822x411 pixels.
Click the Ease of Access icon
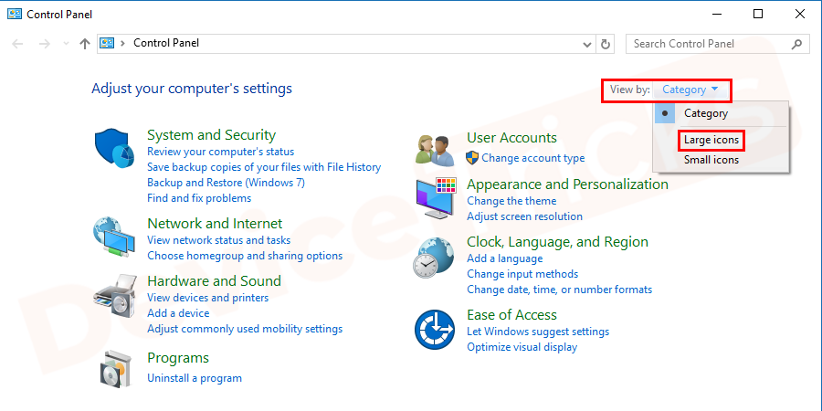pos(436,331)
